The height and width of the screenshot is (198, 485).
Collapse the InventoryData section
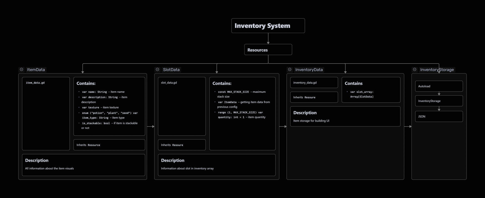(x=290, y=69)
